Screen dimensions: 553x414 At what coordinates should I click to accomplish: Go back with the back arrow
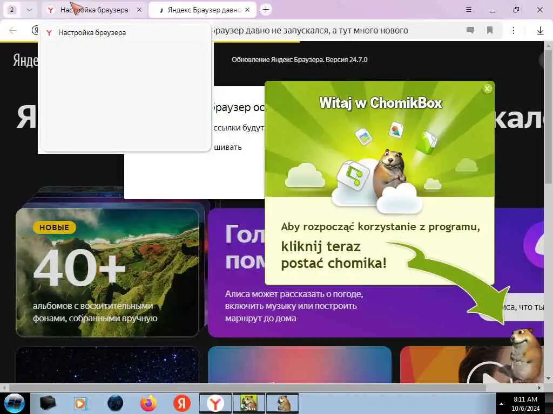13,31
